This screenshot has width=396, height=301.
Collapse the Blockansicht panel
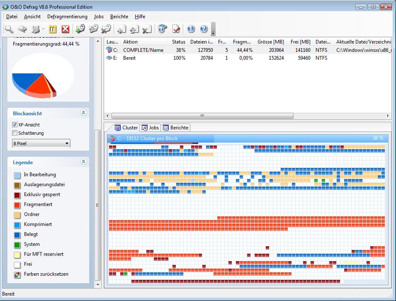[x=84, y=113]
